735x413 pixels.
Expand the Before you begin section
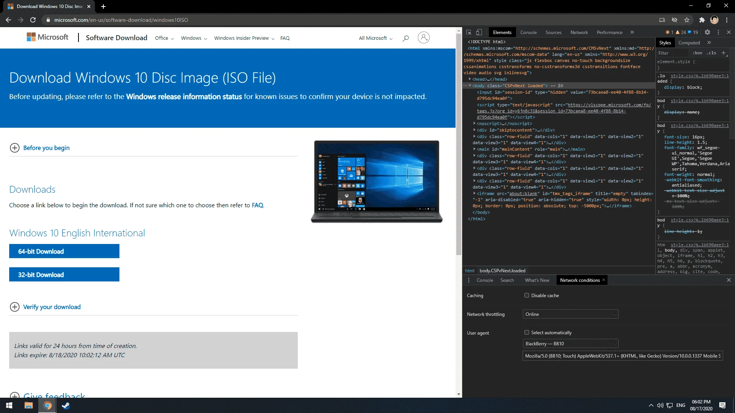coord(39,148)
